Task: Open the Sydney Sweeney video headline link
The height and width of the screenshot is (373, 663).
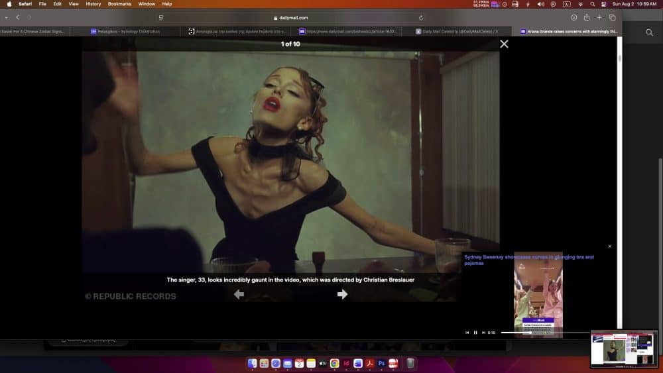Action: point(529,260)
